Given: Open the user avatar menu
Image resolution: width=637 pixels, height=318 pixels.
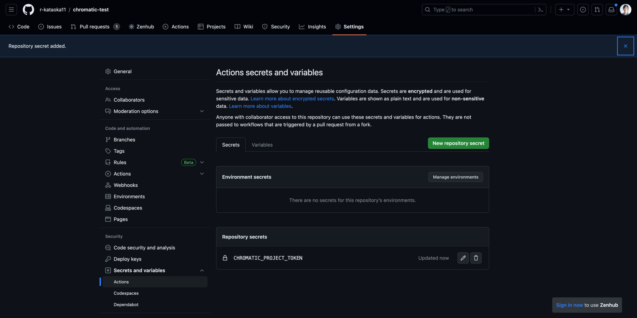Looking at the screenshot, I should click(625, 10).
